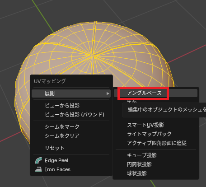Image resolution: width=206 pixels, height=187 pixels.
Task: Select シームをマーク option
Action: tap(62, 126)
